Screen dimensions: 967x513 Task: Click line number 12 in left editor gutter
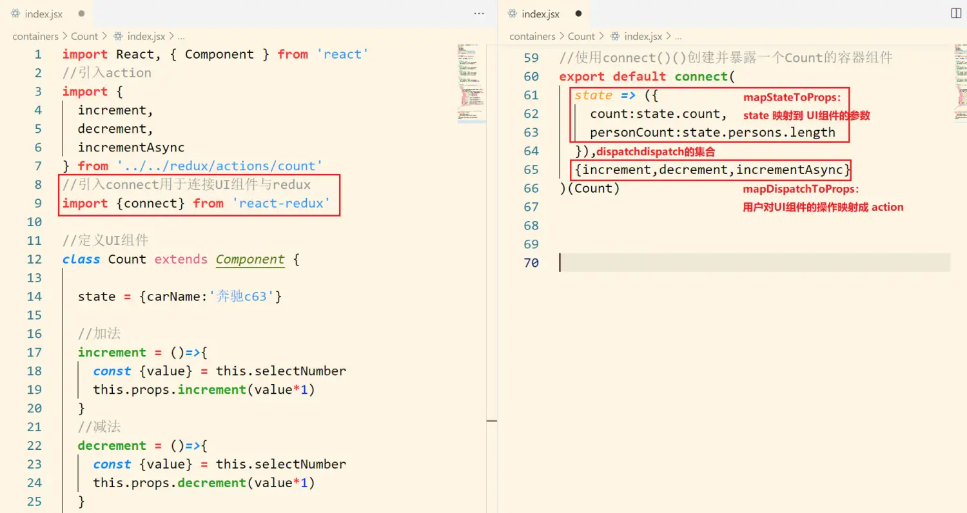[34, 259]
